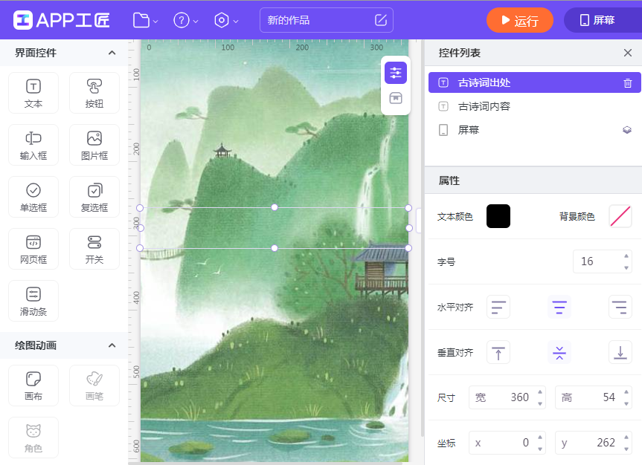Click the y coordinate field
The width and height of the screenshot is (642, 465).
pyautogui.click(x=594, y=443)
